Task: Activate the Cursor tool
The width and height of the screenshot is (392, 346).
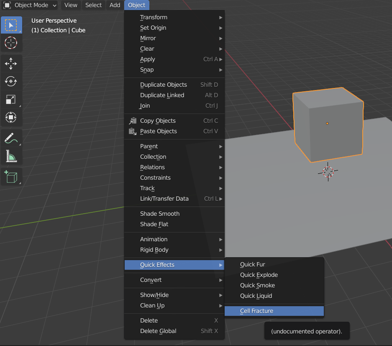Action: pyautogui.click(x=11, y=43)
